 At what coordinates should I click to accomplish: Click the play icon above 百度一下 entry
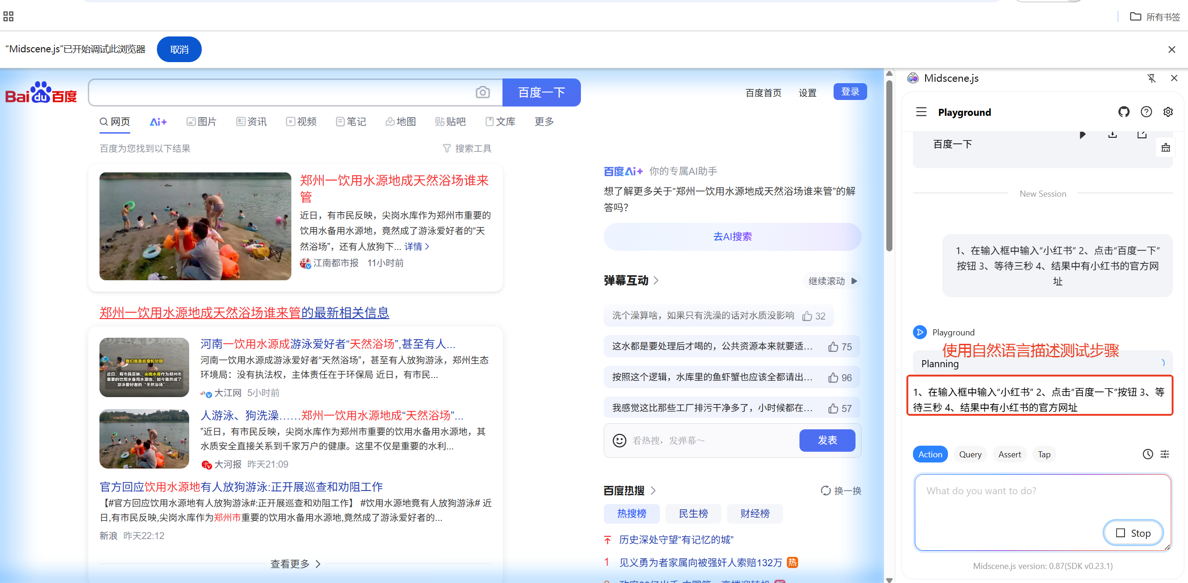(x=1082, y=135)
